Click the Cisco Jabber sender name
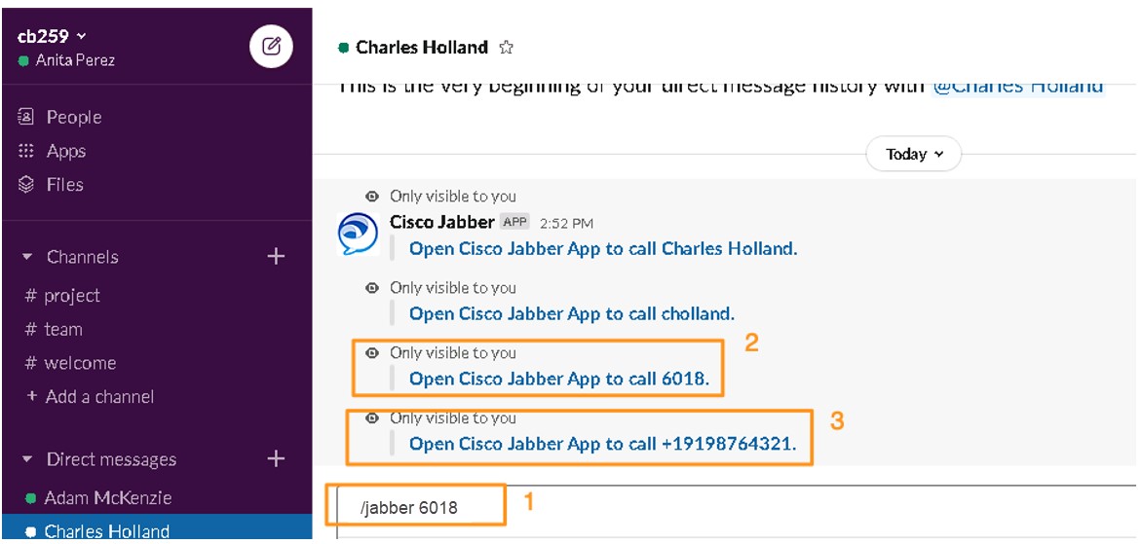 point(442,221)
